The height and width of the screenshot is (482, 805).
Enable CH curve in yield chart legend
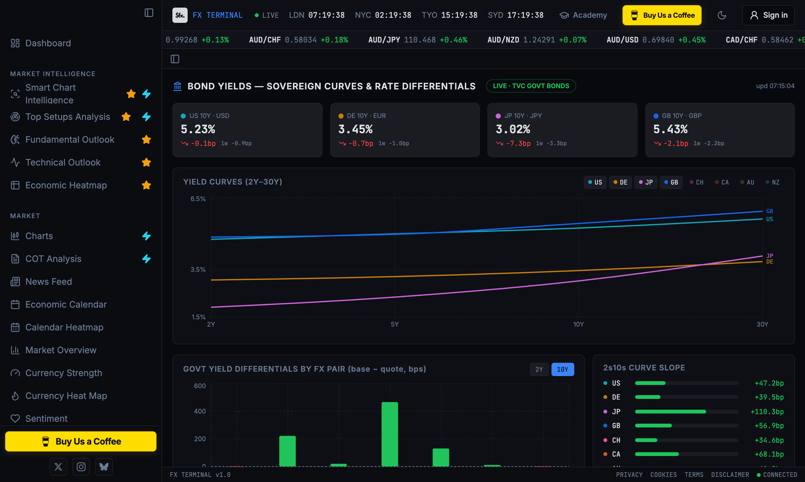696,182
